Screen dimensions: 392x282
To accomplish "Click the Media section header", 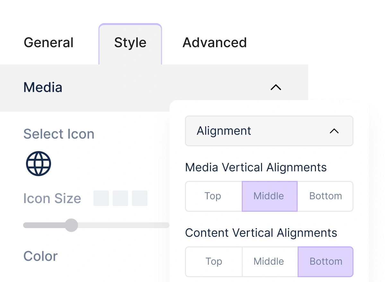I will click(43, 87).
